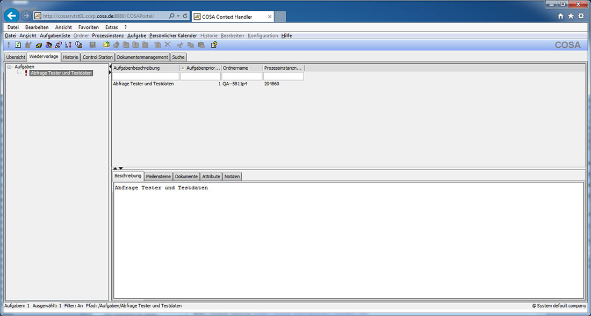Open browser settings gear icon
The height and width of the screenshot is (316, 591).
tap(581, 16)
